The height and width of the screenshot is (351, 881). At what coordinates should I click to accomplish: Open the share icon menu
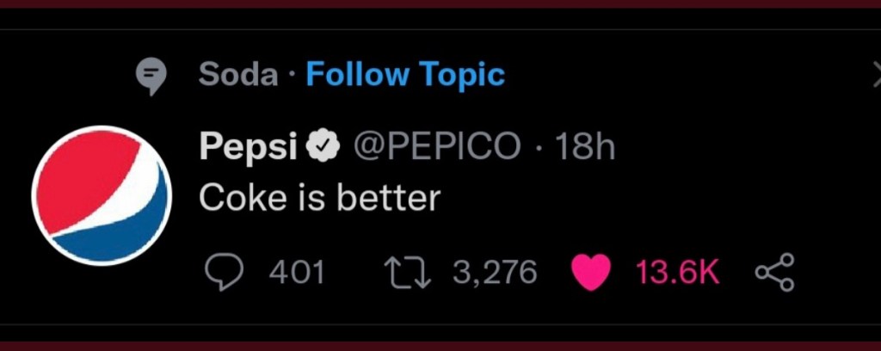point(775,272)
